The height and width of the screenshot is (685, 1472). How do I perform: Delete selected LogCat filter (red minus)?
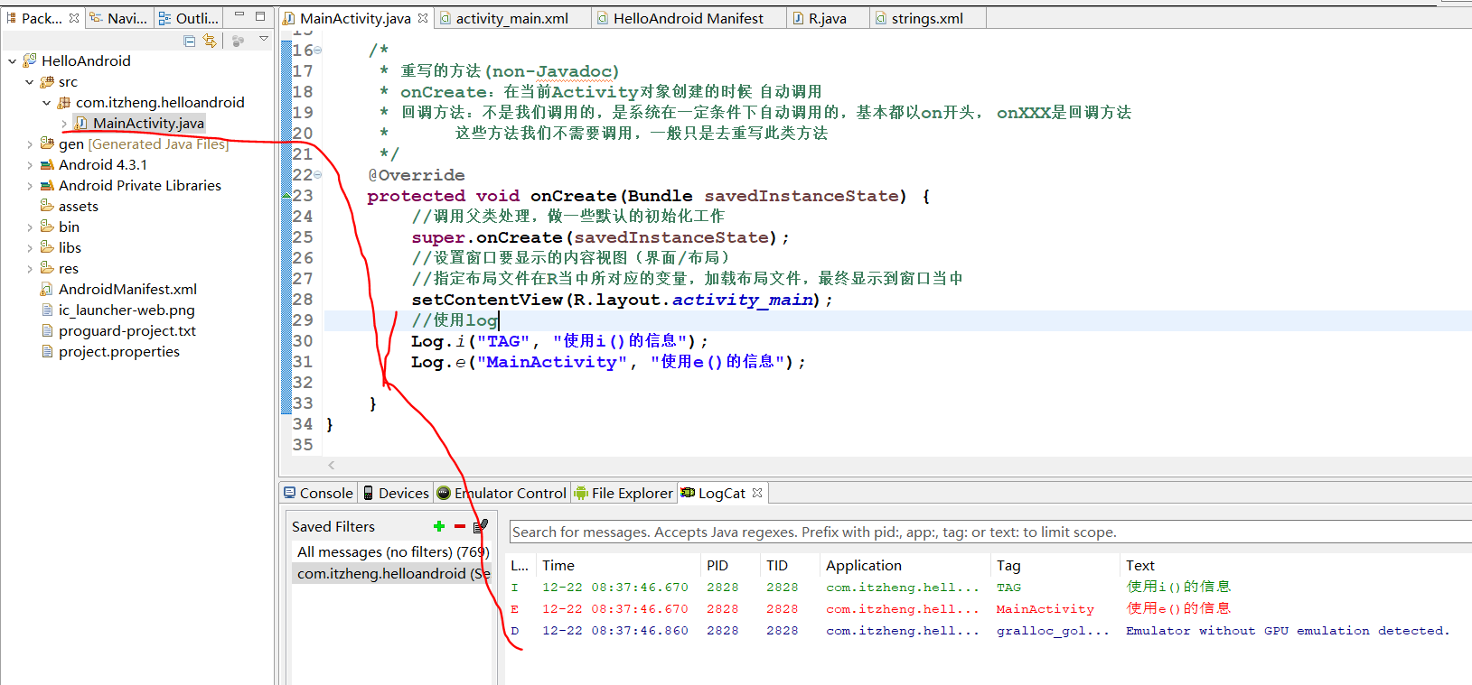[460, 526]
